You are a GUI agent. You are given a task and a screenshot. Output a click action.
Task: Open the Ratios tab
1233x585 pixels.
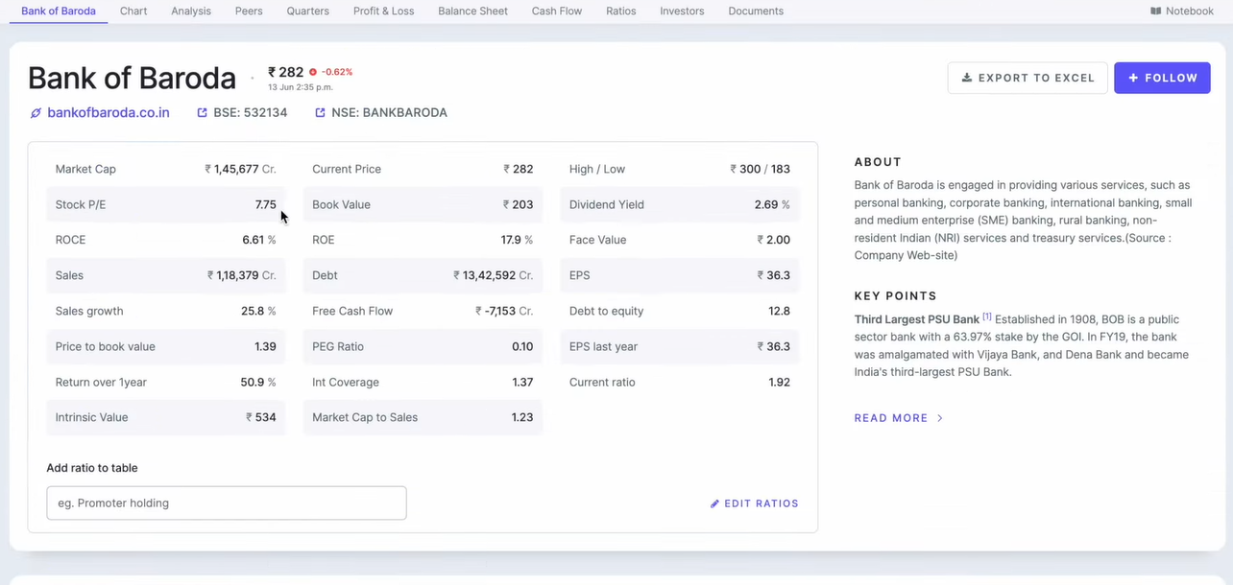pyautogui.click(x=620, y=12)
